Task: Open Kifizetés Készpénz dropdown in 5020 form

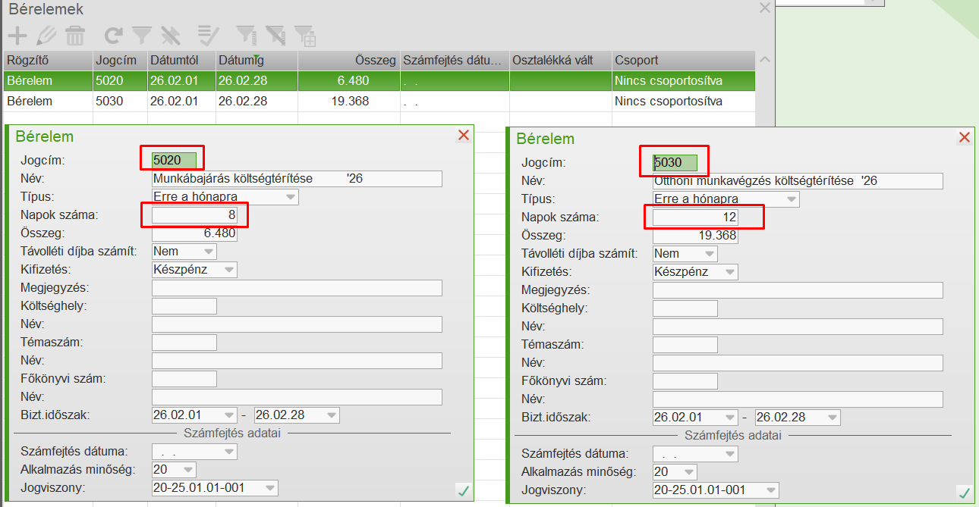Action: pyautogui.click(x=228, y=270)
